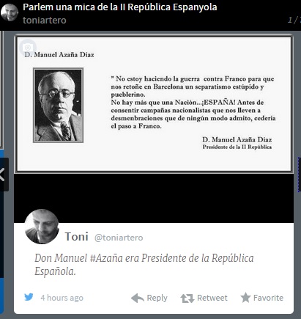Select the Retweet label
301x319 pixels.
tap(212, 298)
